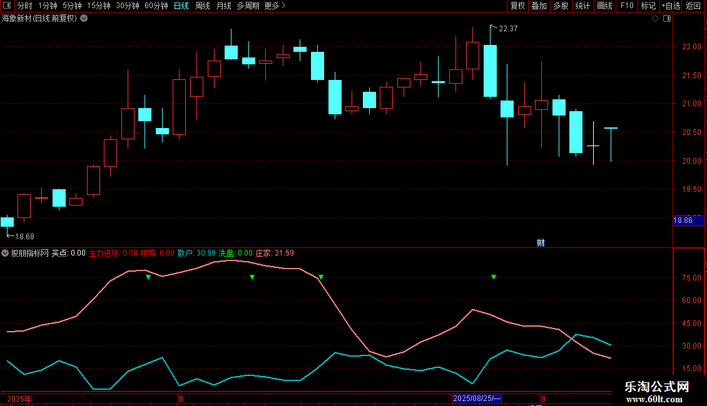Toggle 多股 multi-stock view
Screen dimensions: 707x406
[561, 6]
